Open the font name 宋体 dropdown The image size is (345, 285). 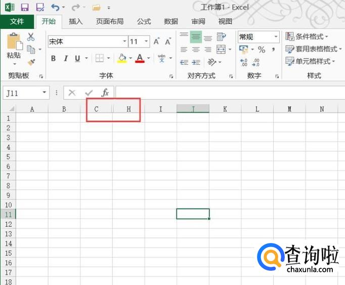click(124, 41)
